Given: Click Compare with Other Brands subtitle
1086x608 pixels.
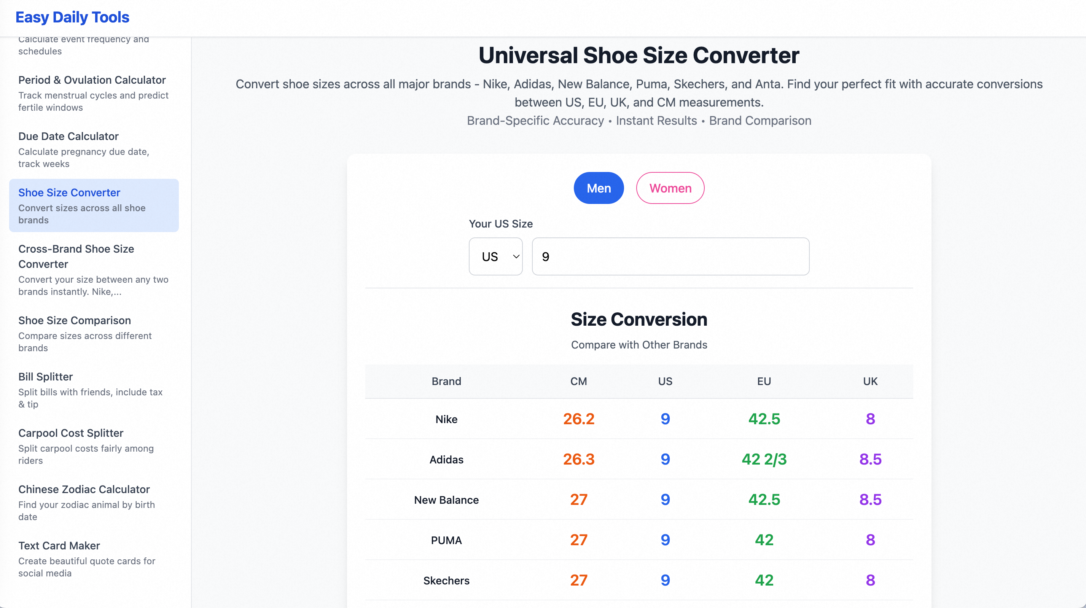Looking at the screenshot, I should 639,345.
